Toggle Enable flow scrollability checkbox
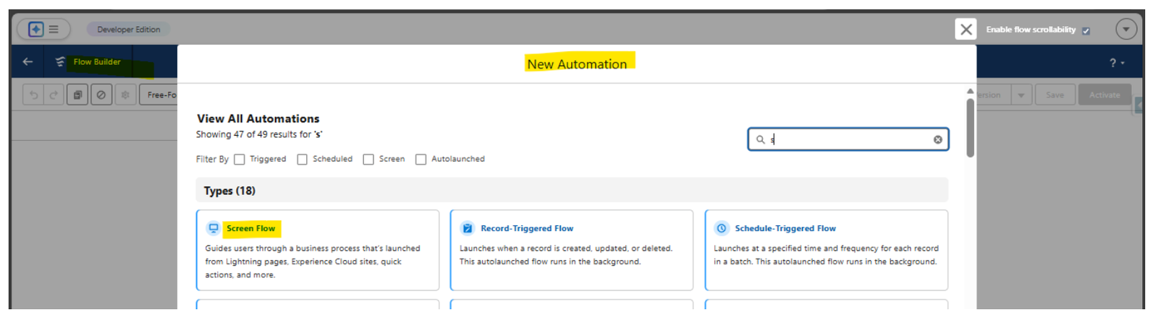Screen dimensions: 1158x320 (1086, 30)
